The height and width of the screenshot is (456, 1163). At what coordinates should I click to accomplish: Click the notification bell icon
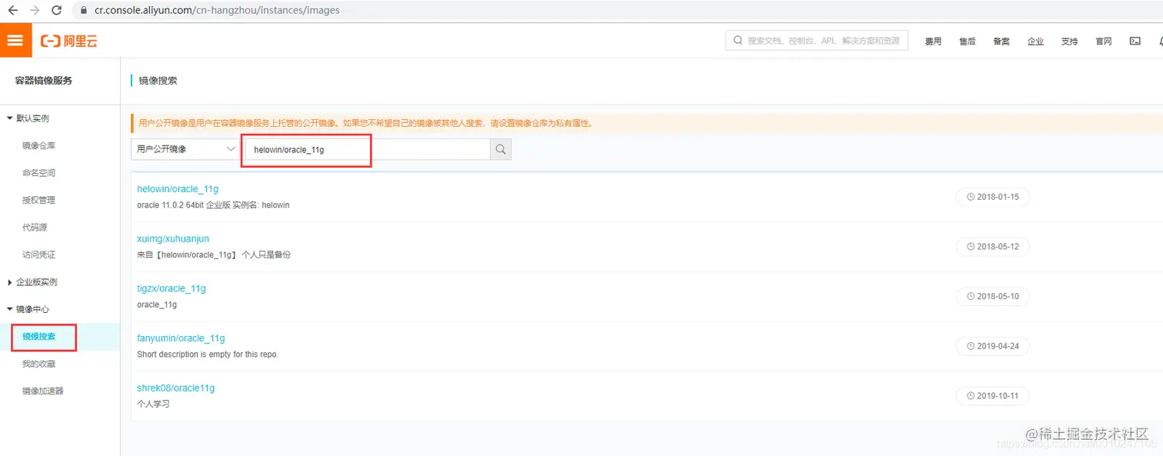pyautogui.click(x=1160, y=41)
